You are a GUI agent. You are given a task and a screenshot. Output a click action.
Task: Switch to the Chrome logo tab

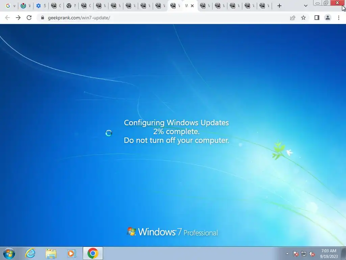point(71,6)
